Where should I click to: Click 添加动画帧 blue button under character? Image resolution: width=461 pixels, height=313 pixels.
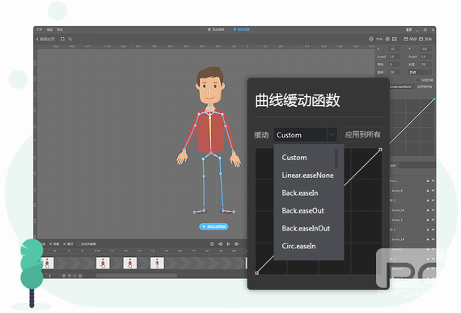pos(214,226)
